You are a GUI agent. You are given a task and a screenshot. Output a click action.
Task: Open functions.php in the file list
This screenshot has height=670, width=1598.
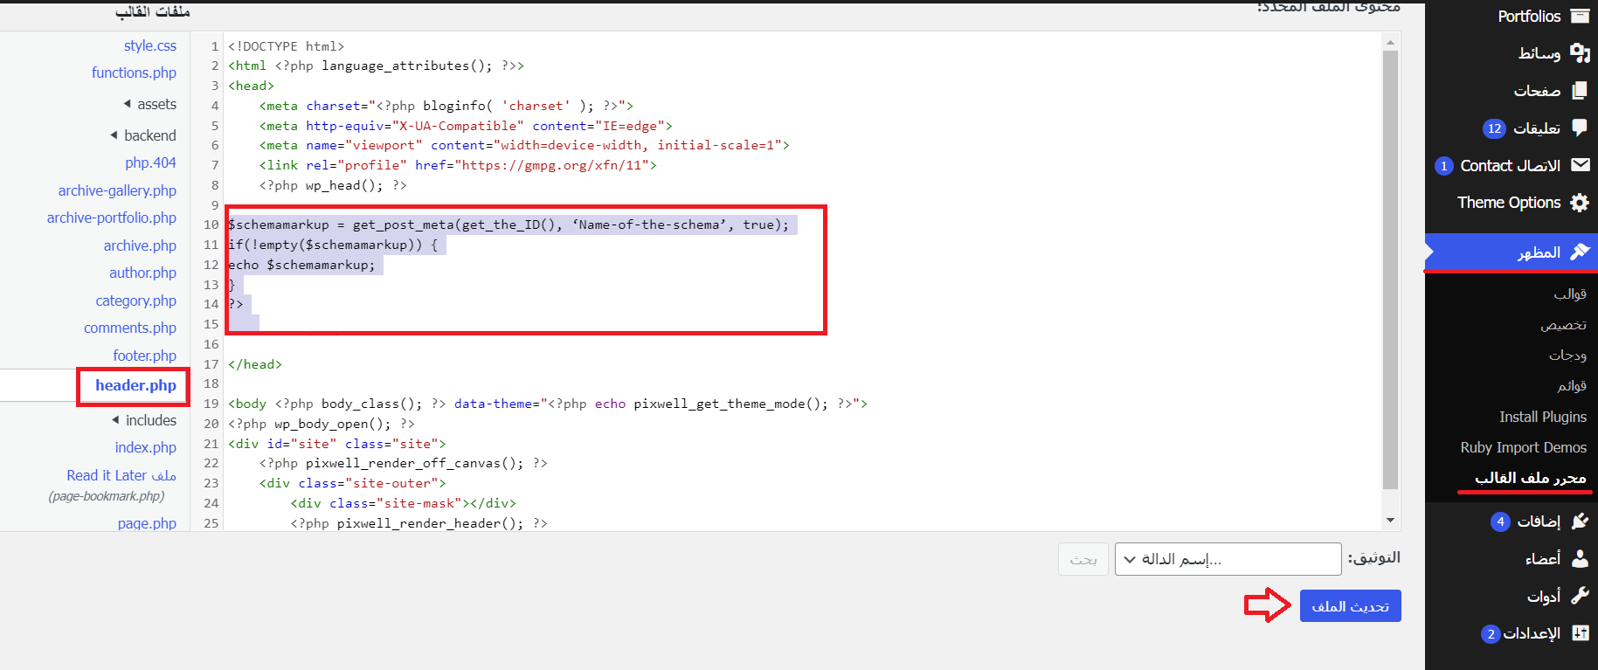tap(134, 73)
